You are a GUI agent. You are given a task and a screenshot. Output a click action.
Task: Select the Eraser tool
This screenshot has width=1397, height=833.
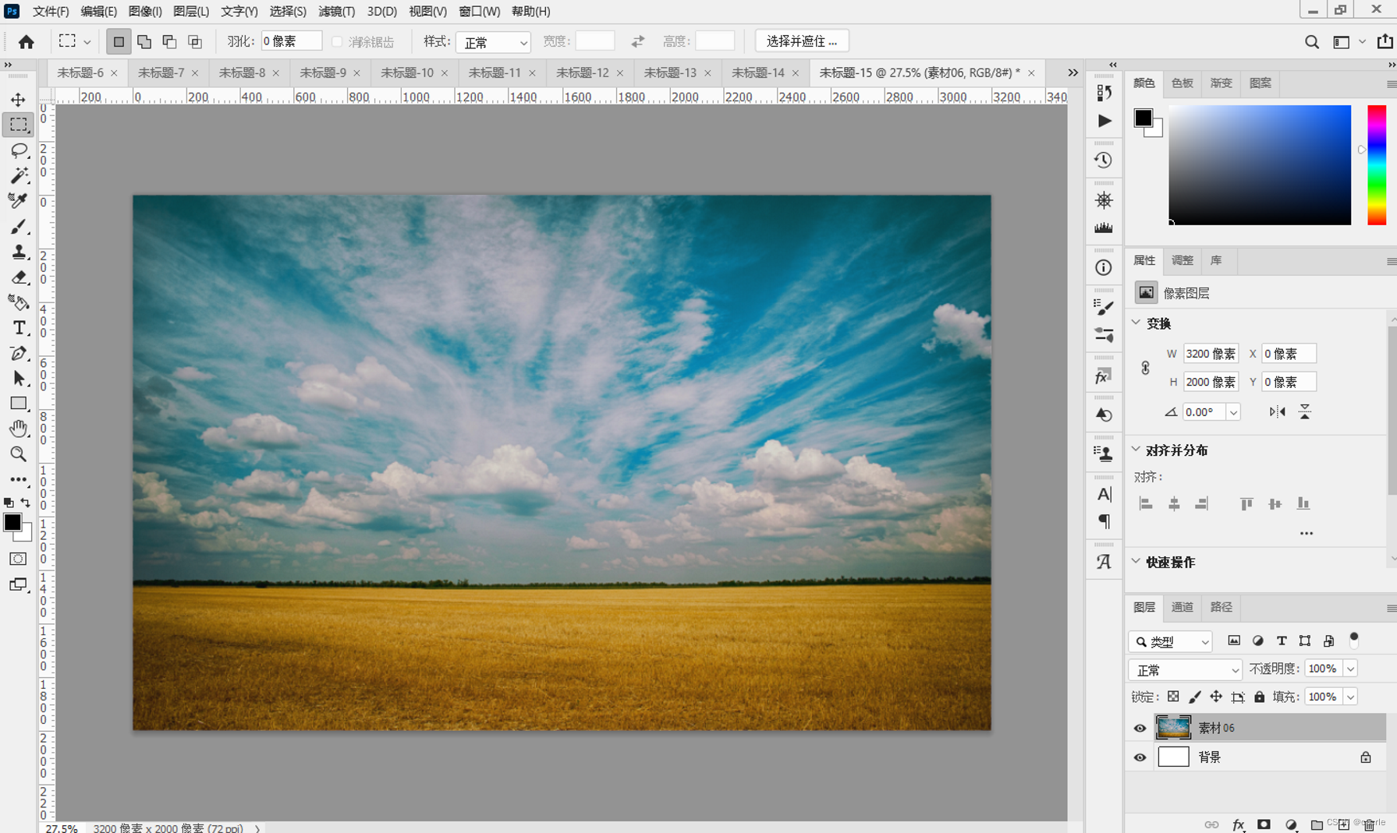coord(18,277)
